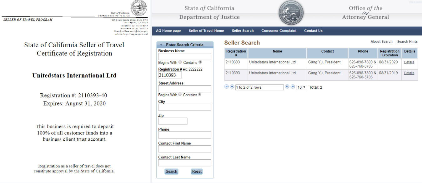Click the Street Address input field
422x183 pixels.
point(185,89)
